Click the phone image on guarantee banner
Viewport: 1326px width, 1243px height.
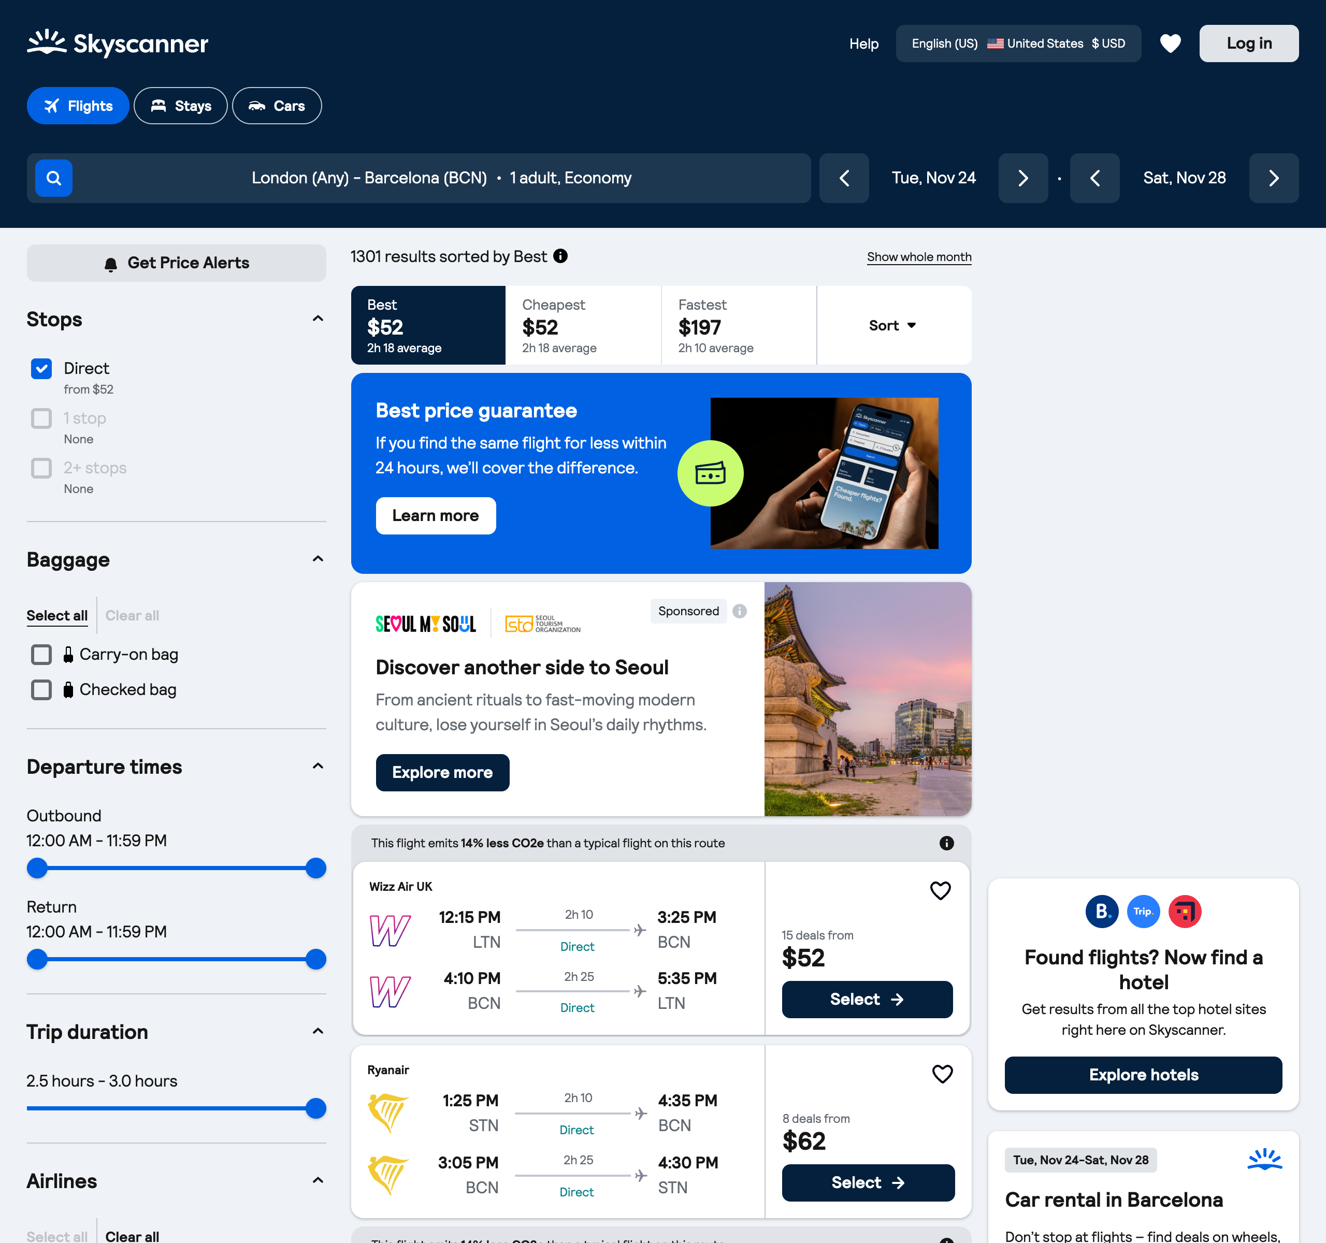pos(824,473)
